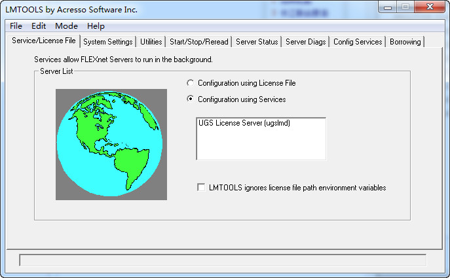
Task: Open the Help menu
Action: (96, 26)
